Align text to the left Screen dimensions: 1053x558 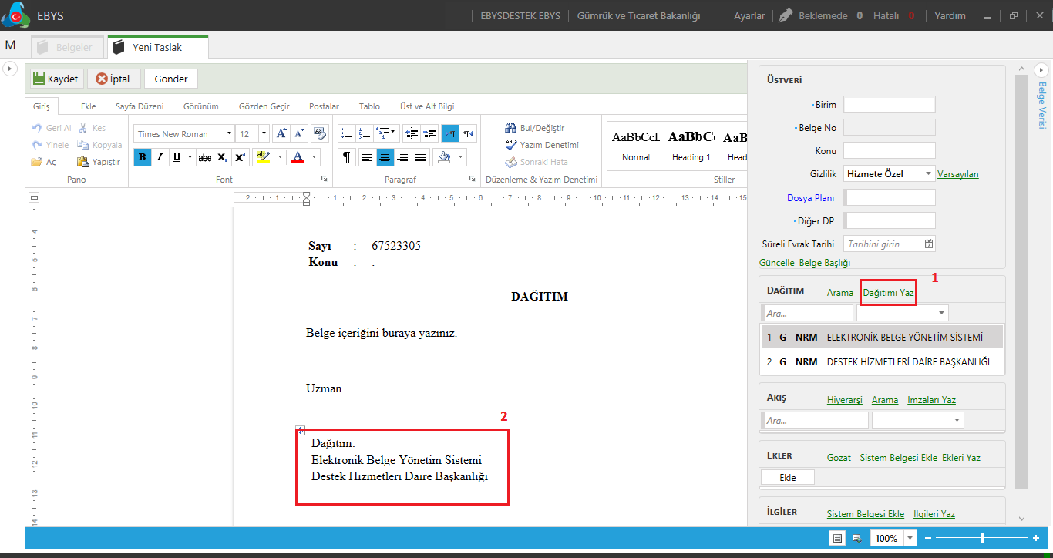pyautogui.click(x=367, y=157)
